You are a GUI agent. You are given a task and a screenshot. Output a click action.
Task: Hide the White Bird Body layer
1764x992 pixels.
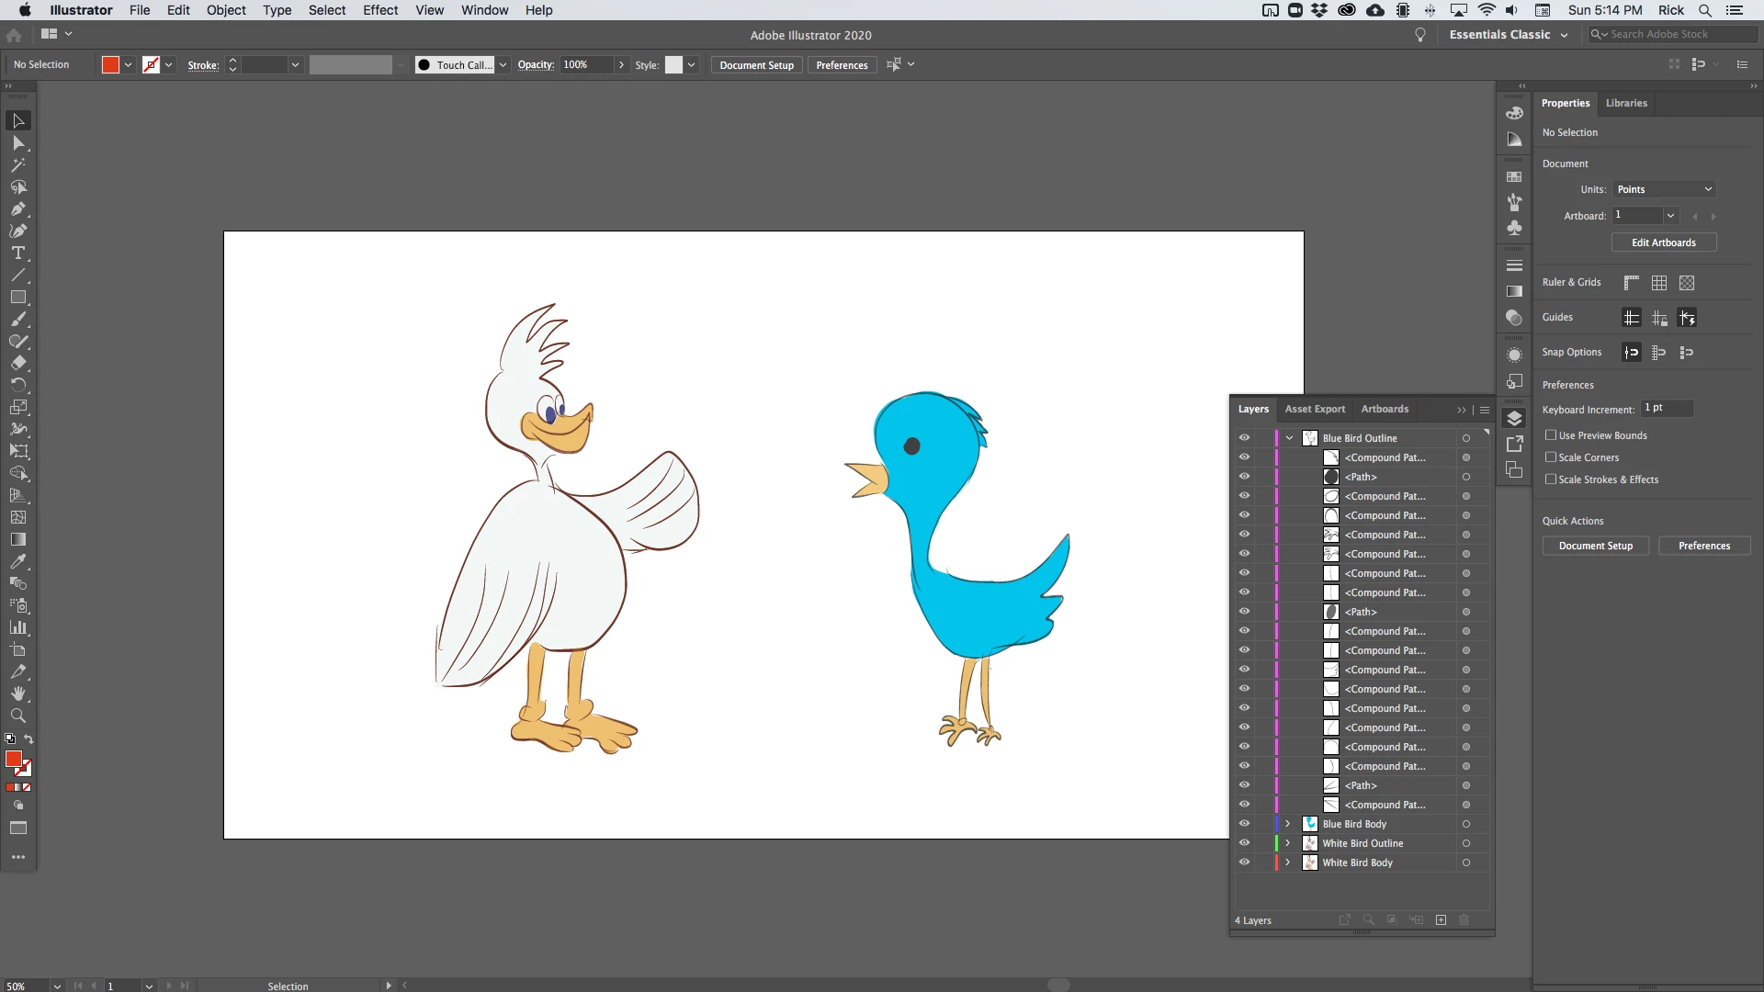1244,862
